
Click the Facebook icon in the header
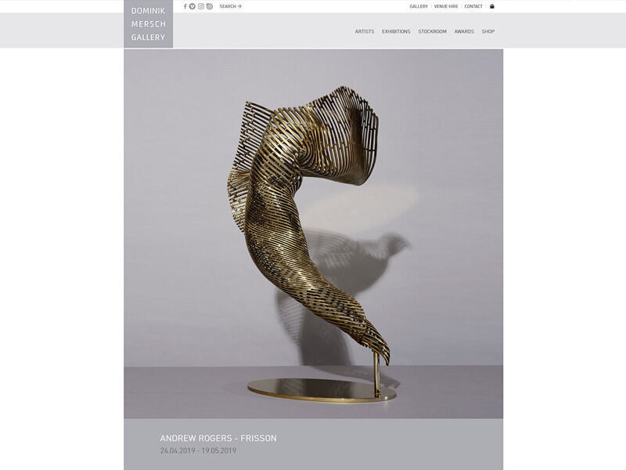pyautogui.click(x=185, y=6)
